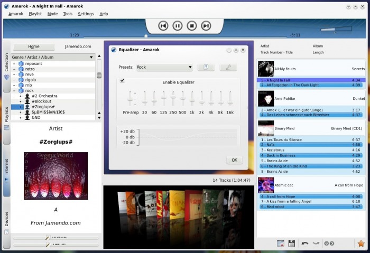Click the scrollbar in collection tree
Screen dimensions: 370x253
[99, 75]
